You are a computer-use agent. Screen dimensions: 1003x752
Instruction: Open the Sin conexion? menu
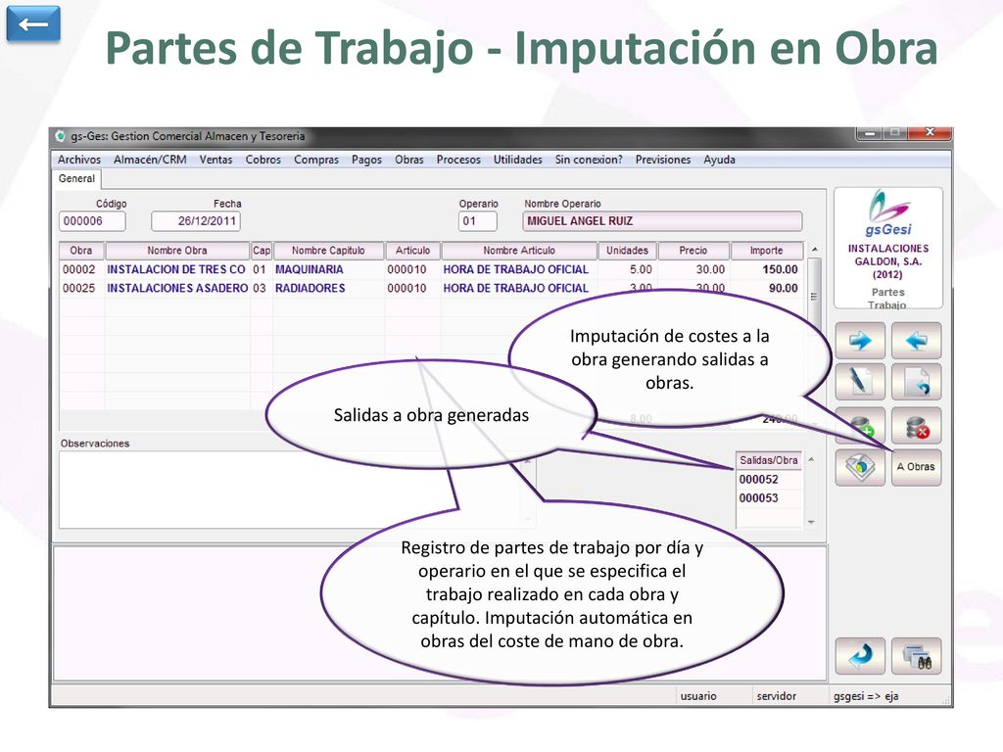[589, 160]
